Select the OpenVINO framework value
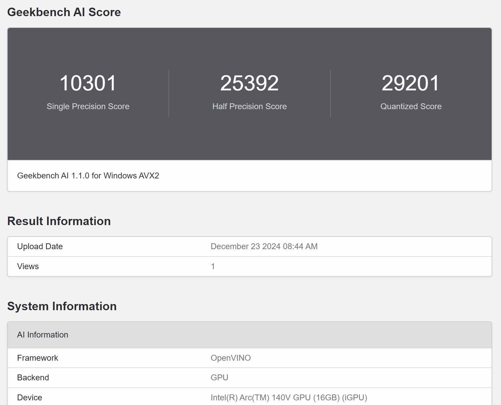This screenshot has width=501, height=405. click(x=231, y=358)
